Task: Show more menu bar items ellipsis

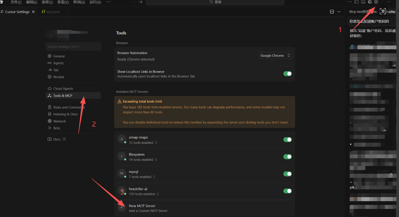Action: tap(108, 2)
